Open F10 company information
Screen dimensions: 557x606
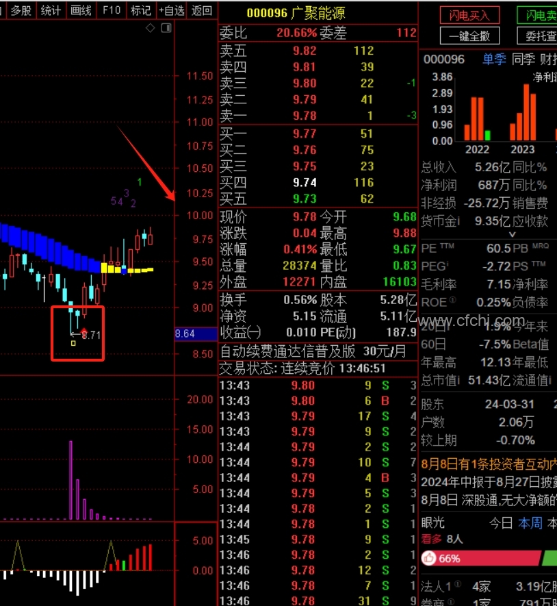(x=112, y=10)
